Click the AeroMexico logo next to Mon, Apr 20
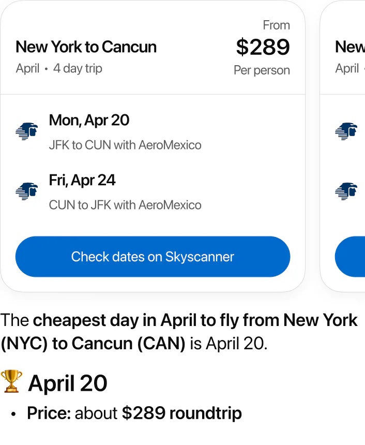The height and width of the screenshot is (445, 365). 27,131
